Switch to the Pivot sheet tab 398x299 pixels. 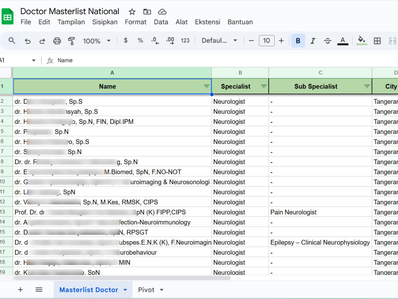click(146, 290)
